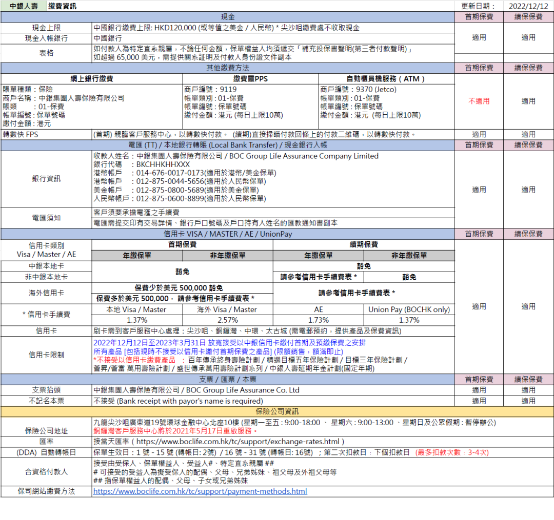This screenshot has width=554, height=520.
Task: Click the Union Pay (BOCHK only) cell
Action: click(409, 309)
